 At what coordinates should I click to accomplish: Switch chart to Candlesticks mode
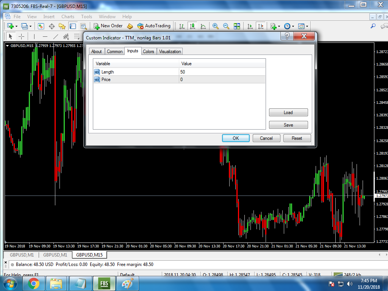point(192,26)
